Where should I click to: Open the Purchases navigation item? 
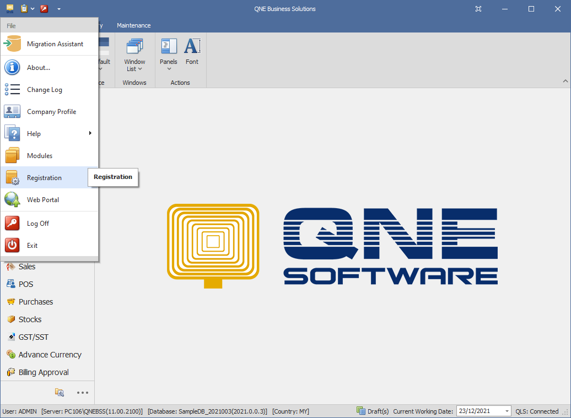36,302
